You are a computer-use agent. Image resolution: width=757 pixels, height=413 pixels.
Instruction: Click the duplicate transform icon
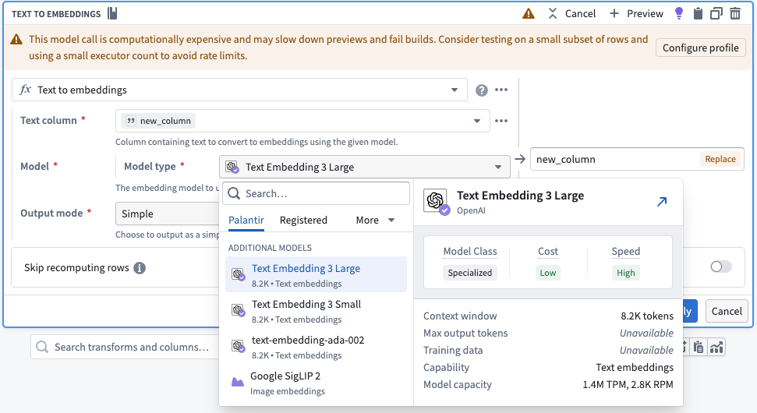tap(716, 13)
